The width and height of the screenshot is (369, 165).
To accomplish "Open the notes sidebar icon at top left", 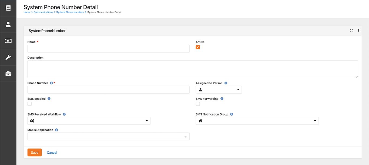I will pyautogui.click(x=8, y=8).
